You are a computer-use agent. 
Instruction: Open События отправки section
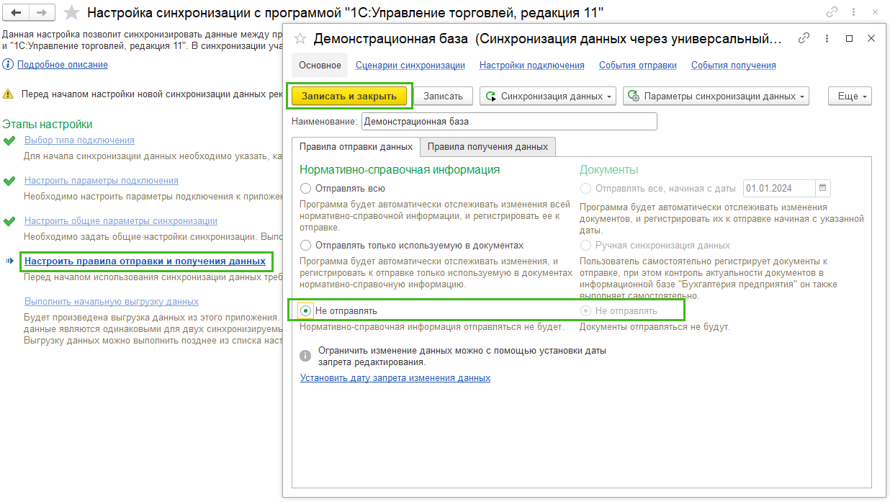click(638, 65)
